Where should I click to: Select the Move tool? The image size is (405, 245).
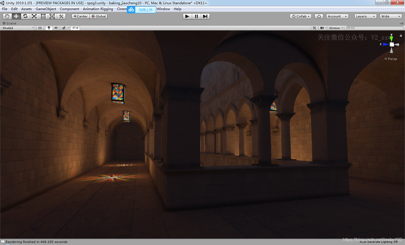[x=16, y=16]
